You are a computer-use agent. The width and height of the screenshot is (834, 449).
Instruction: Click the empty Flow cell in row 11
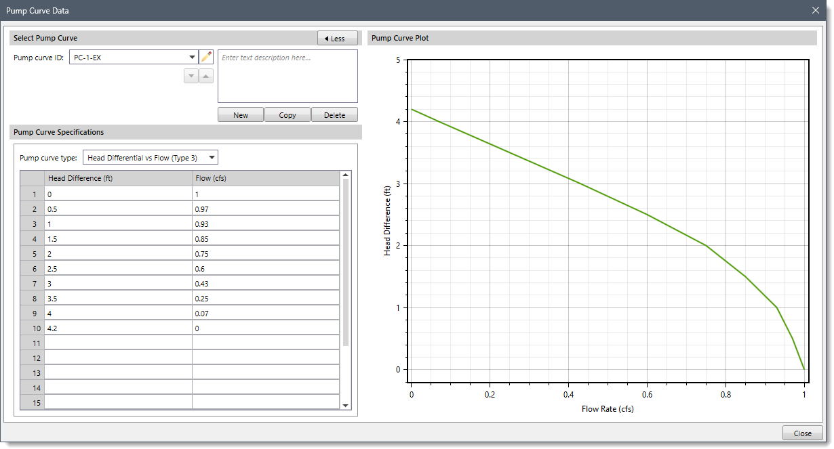(264, 343)
